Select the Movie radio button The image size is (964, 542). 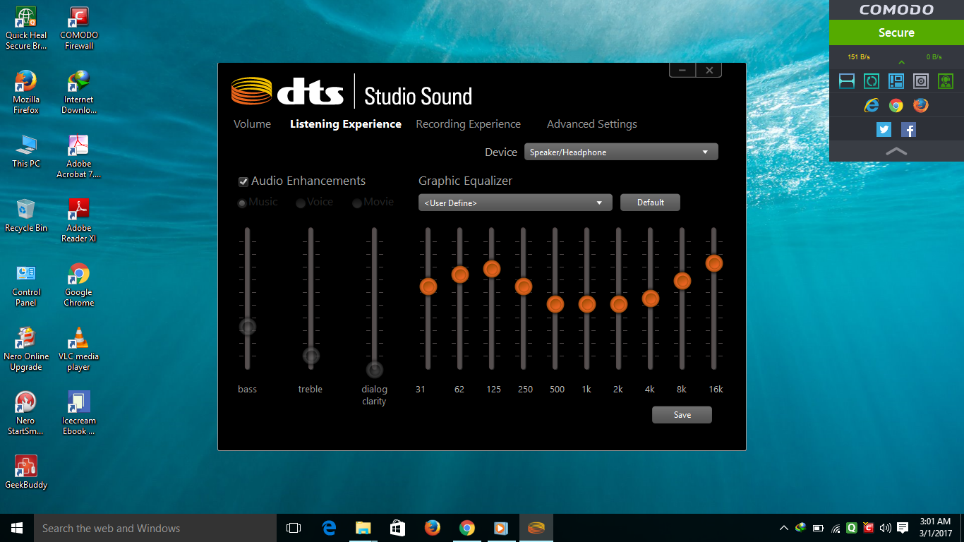tap(358, 203)
